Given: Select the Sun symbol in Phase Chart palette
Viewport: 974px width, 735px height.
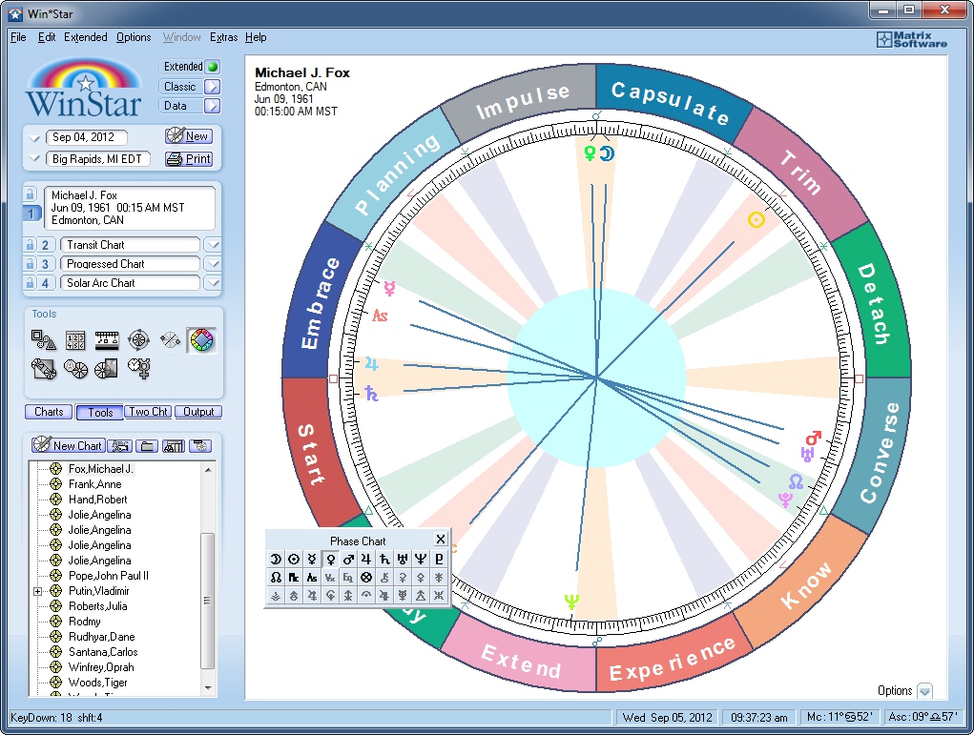Looking at the screenshot, I should 294,560.
